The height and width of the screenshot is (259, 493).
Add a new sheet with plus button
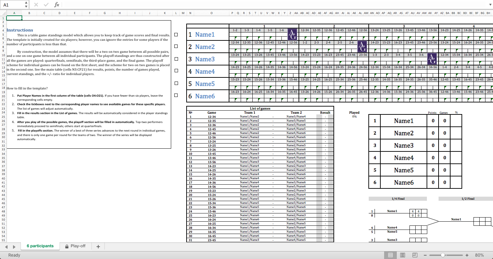(x=98, y=246)
